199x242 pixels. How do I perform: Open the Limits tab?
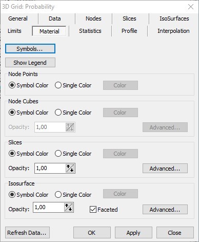click(14, 31)
